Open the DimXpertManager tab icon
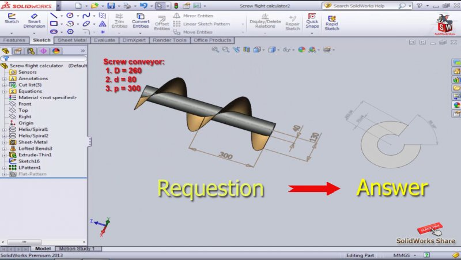This screenshot has width=461, height=260. pos(43,51)
